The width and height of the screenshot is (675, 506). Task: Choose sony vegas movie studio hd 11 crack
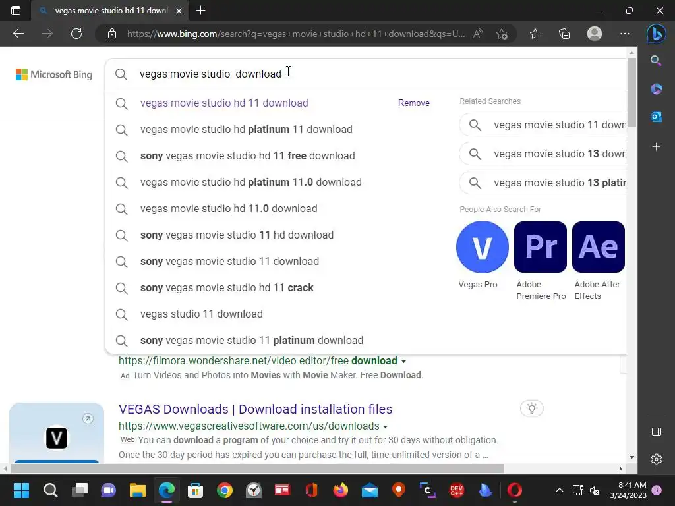pos(227,287)
